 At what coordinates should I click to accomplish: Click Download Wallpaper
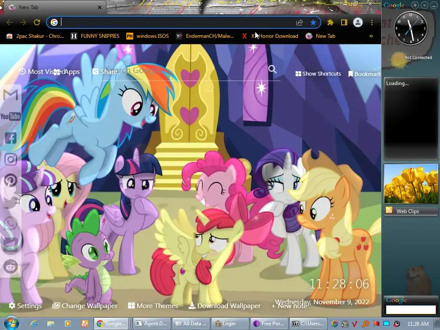tap(224, 306)
